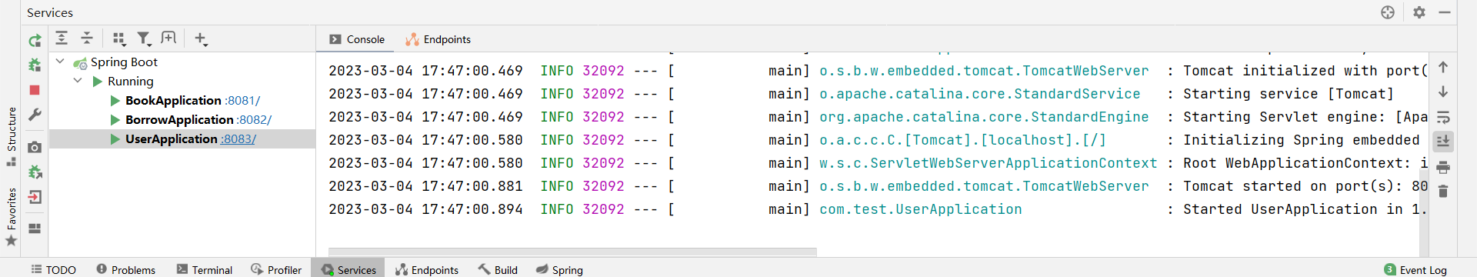Open the Profiler tool window
This screenshot has height=277, width=1477.
pos(276,269)
